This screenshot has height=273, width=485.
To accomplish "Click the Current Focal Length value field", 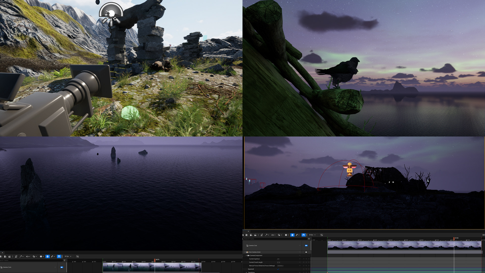I will (x=278, y=262).
